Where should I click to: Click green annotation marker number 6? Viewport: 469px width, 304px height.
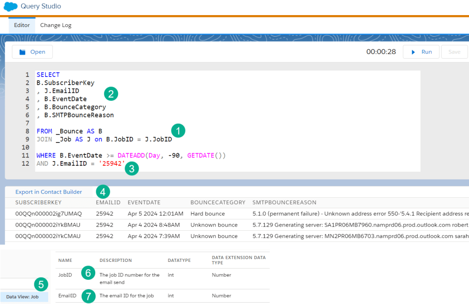(88, 273)
